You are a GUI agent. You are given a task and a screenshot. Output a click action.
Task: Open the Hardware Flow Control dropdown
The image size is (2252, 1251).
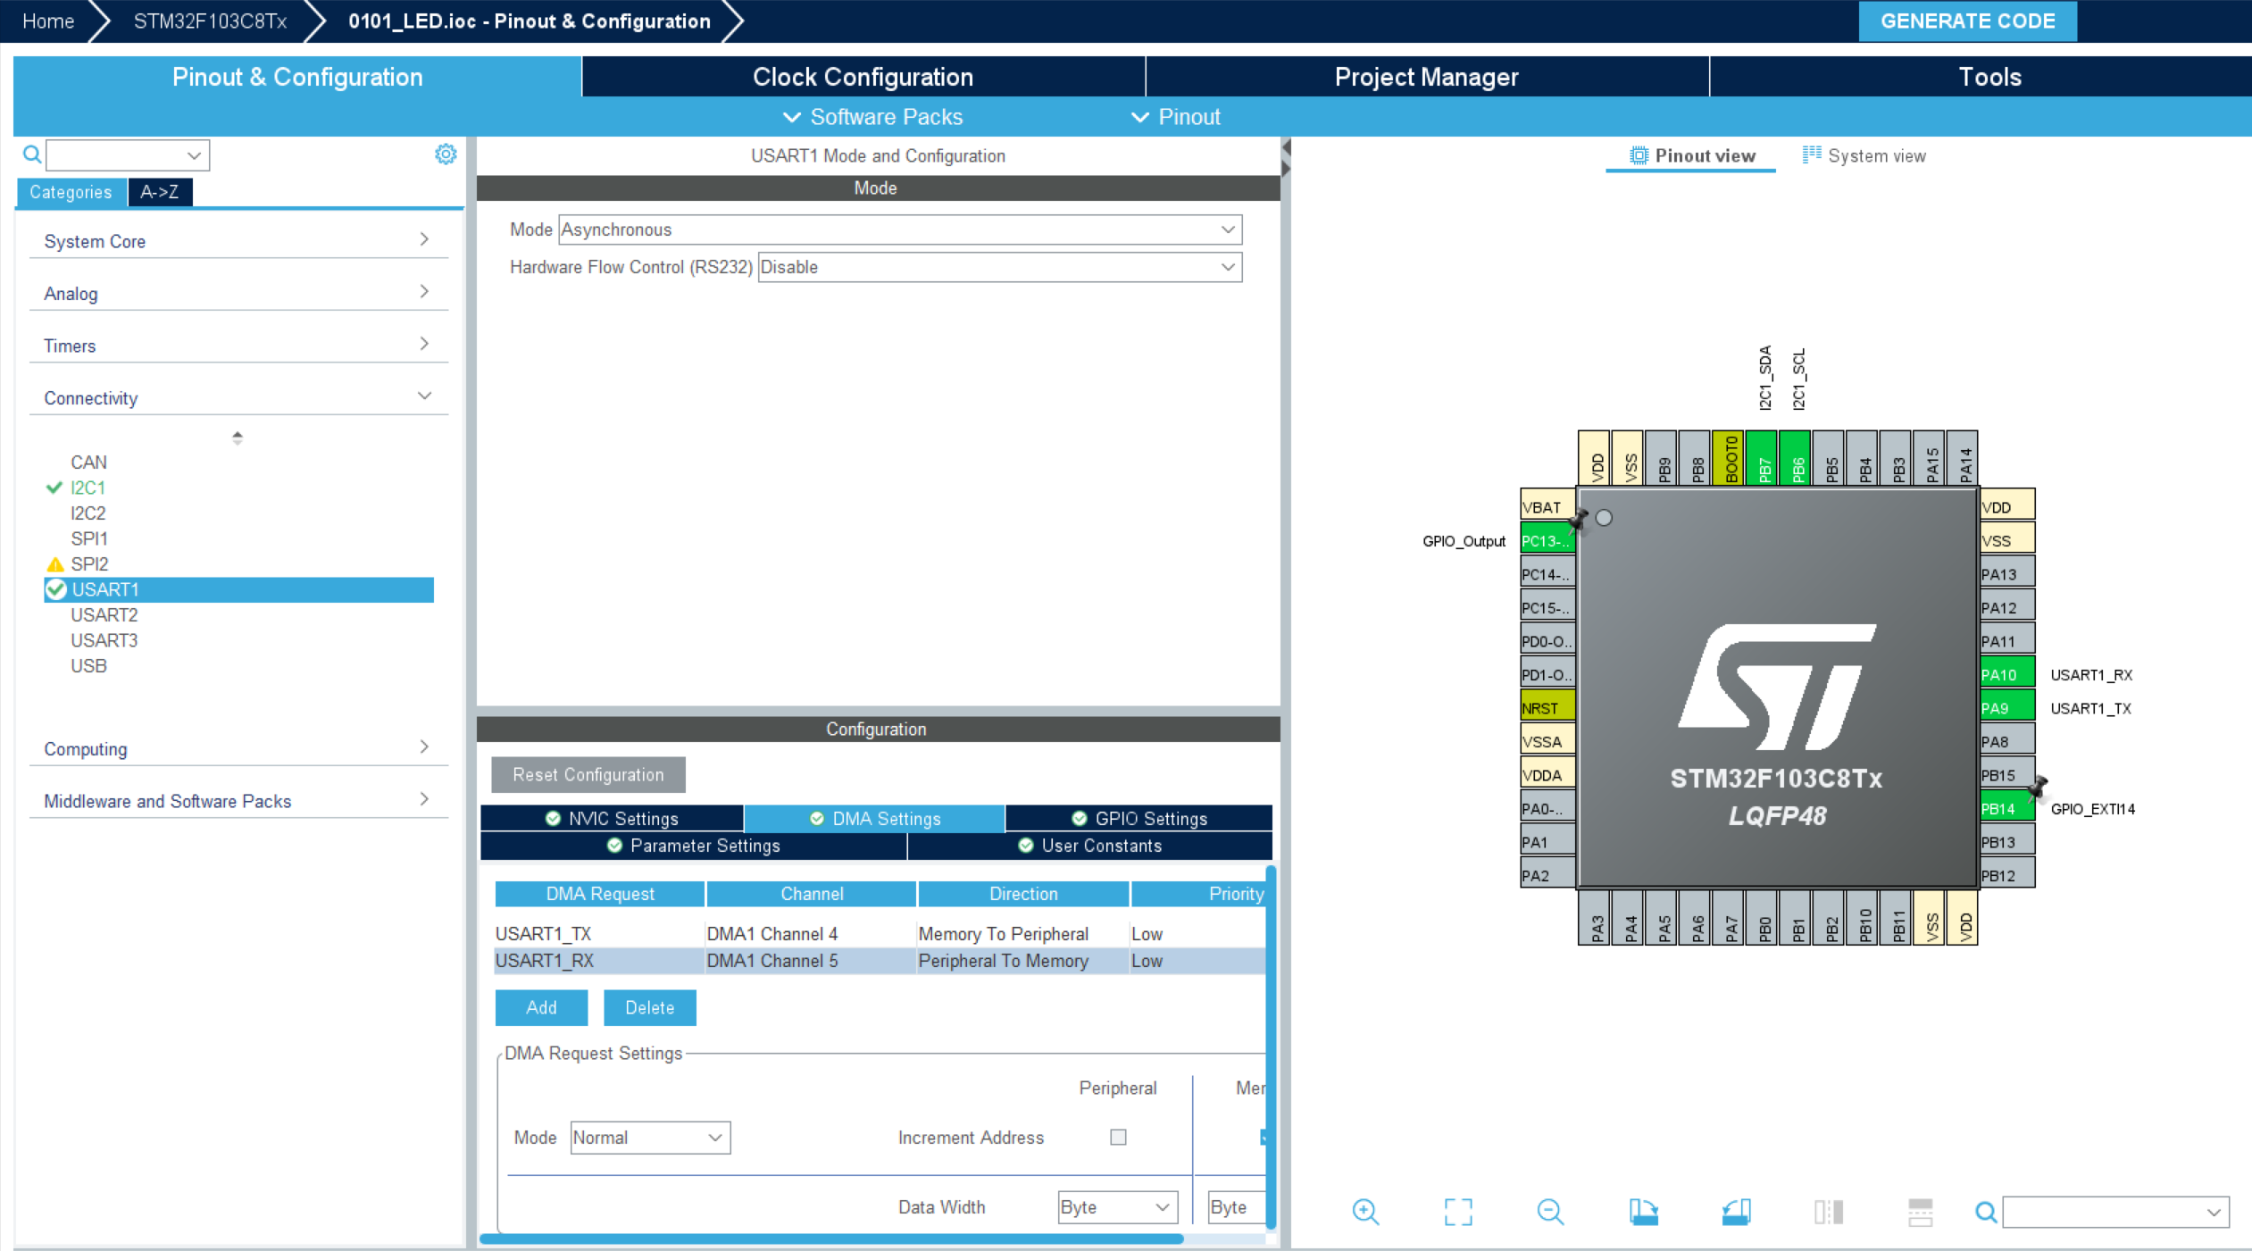1000,267
